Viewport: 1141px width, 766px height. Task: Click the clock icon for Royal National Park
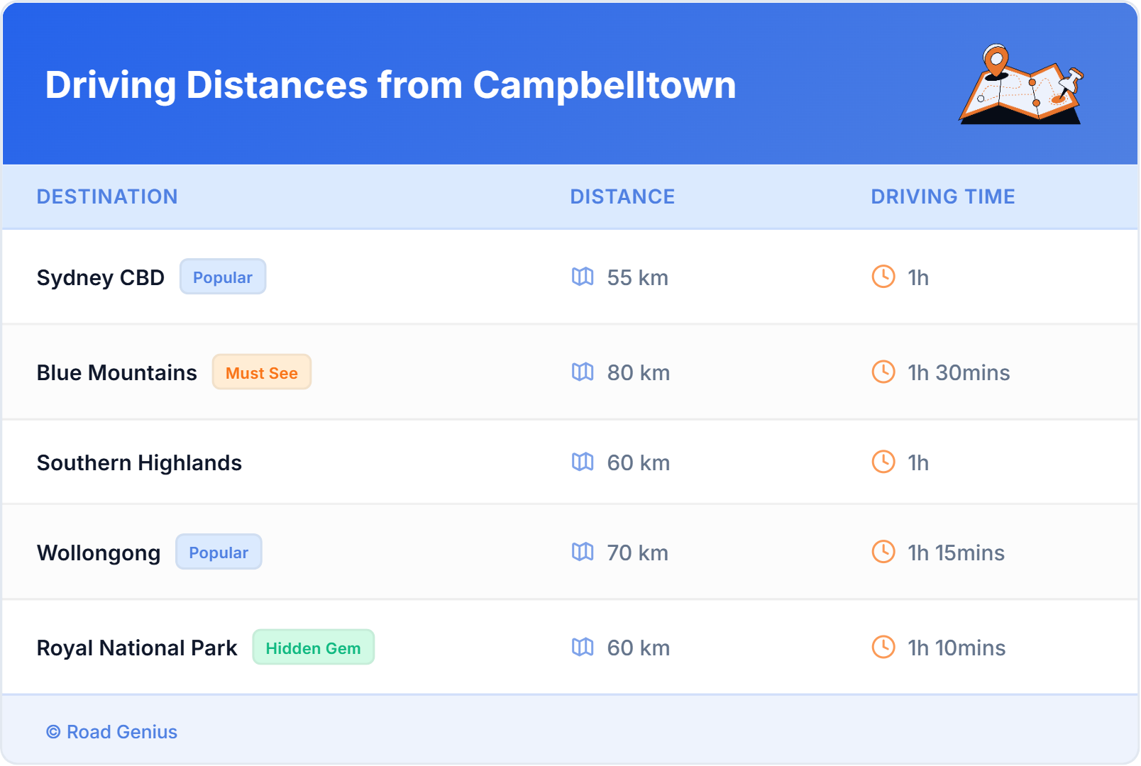point(883,647)
